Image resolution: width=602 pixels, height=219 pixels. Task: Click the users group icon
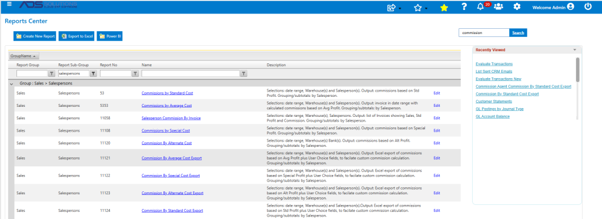pos(499,6)
